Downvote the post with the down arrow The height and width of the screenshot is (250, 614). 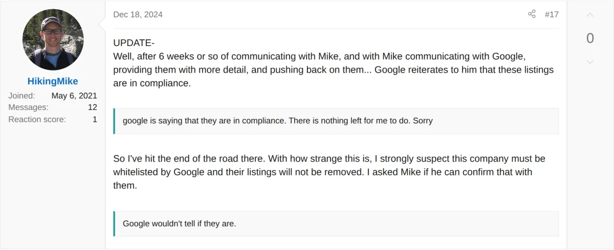[x=590, y=62]
